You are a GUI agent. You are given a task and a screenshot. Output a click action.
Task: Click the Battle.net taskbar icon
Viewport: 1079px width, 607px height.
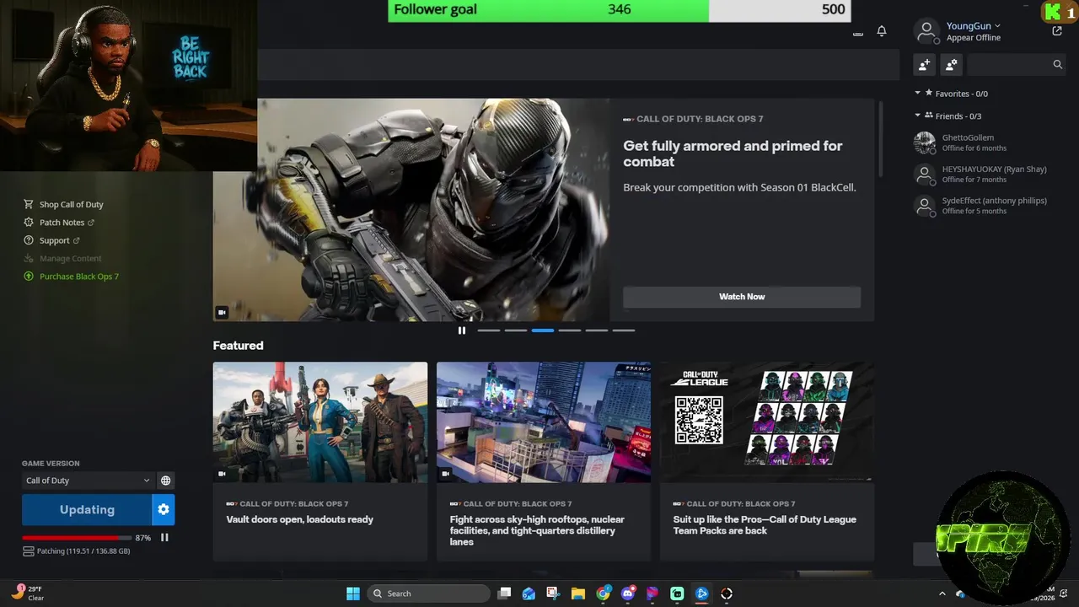[x=701, y=594]
